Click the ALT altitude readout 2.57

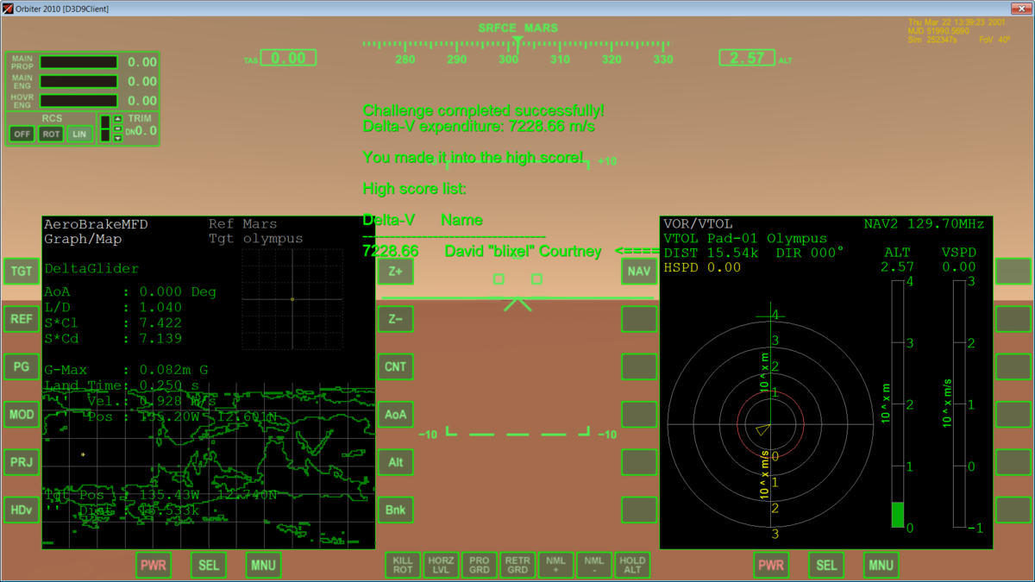[x=747, y=58]
